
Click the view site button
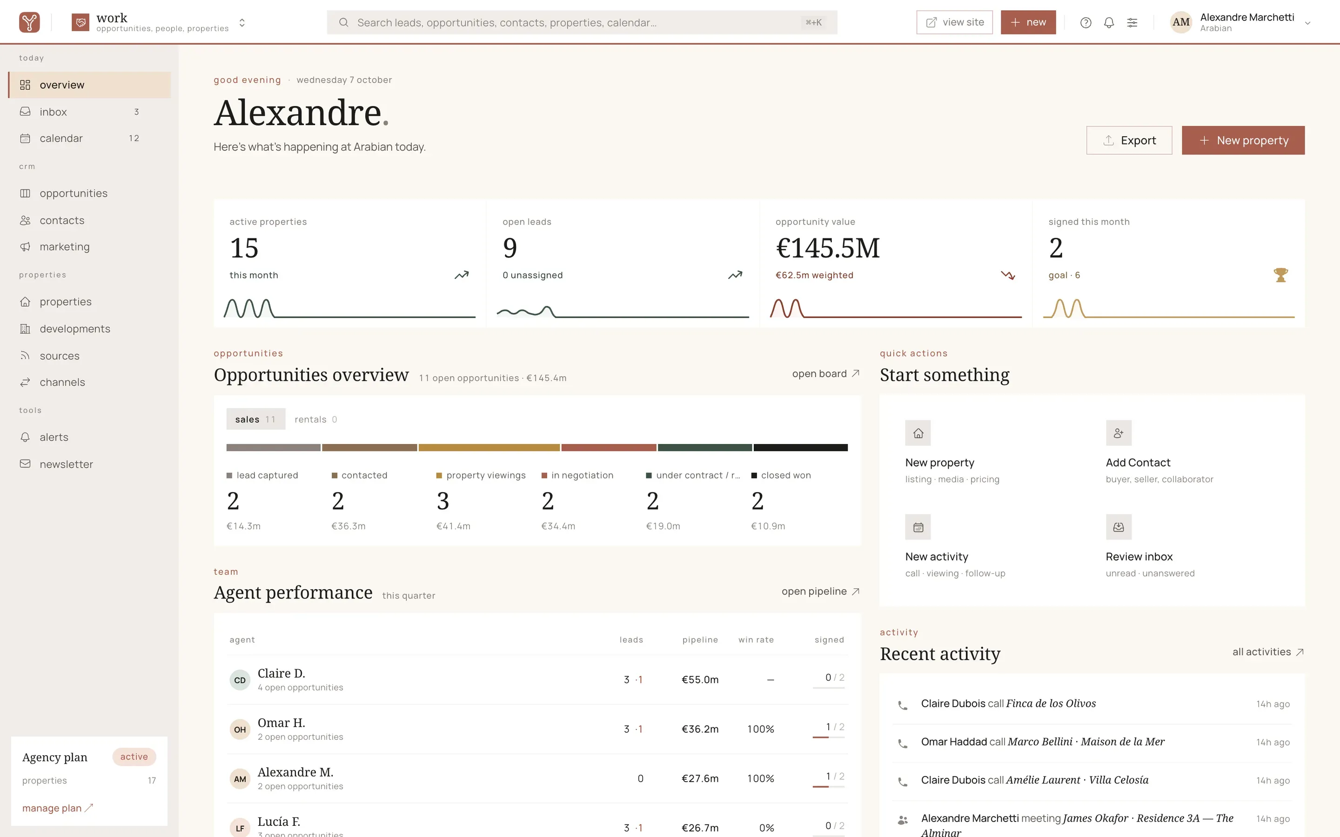954,22
